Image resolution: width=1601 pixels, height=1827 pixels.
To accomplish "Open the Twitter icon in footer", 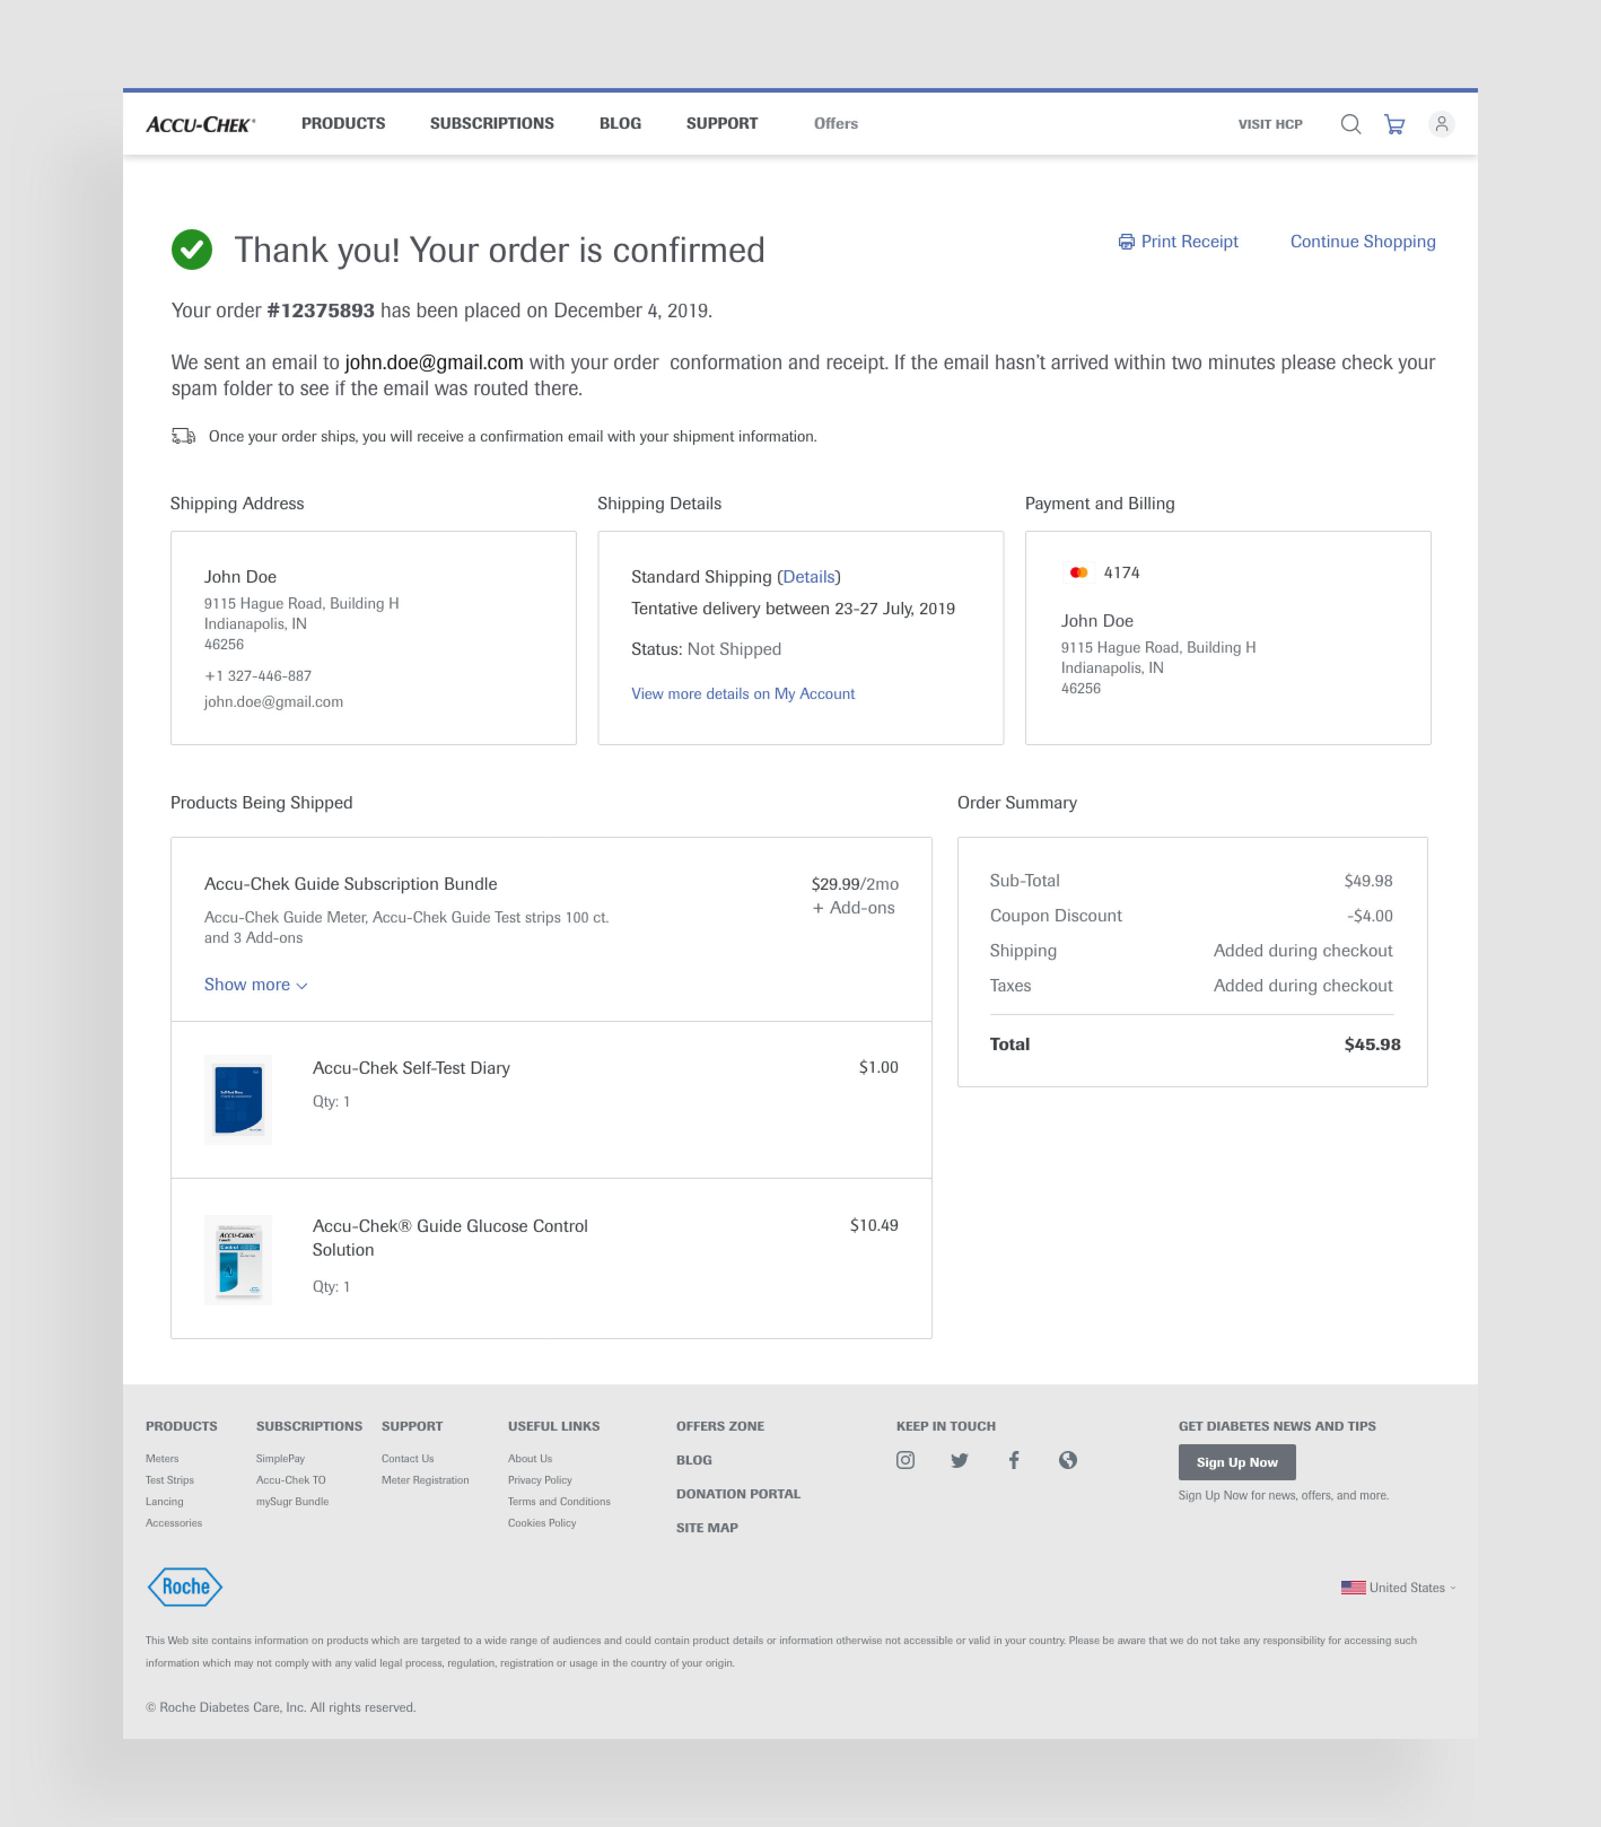I will click(x=960, y=1460).
